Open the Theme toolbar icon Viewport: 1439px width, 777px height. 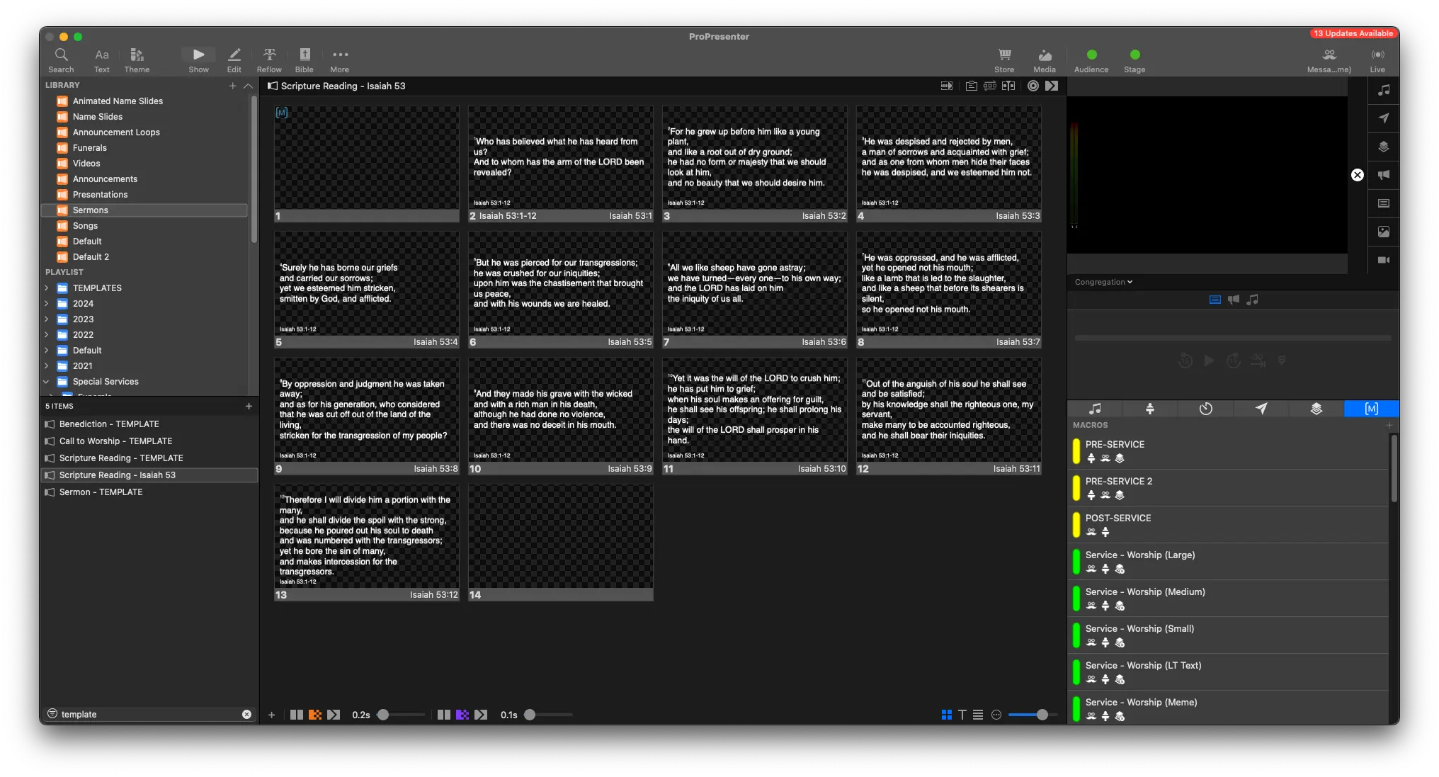coord(137,55)
